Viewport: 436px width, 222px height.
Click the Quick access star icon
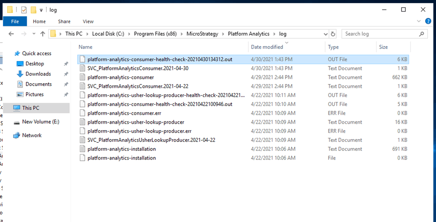pos(17,53)
